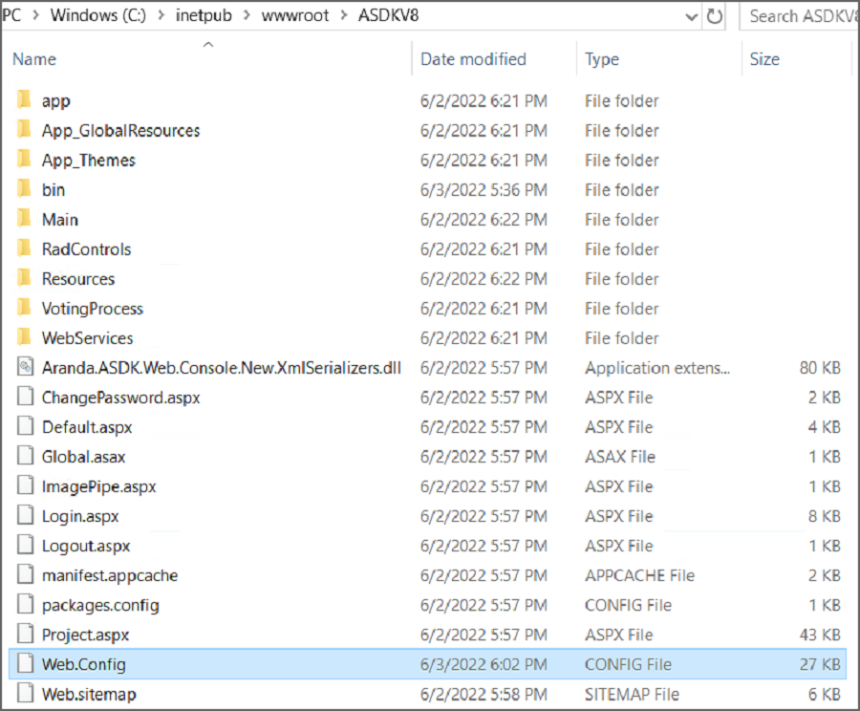Screen dimensions: 860x711
Task: Click the Web.Config file icon
Action: (x=25, y=663)
